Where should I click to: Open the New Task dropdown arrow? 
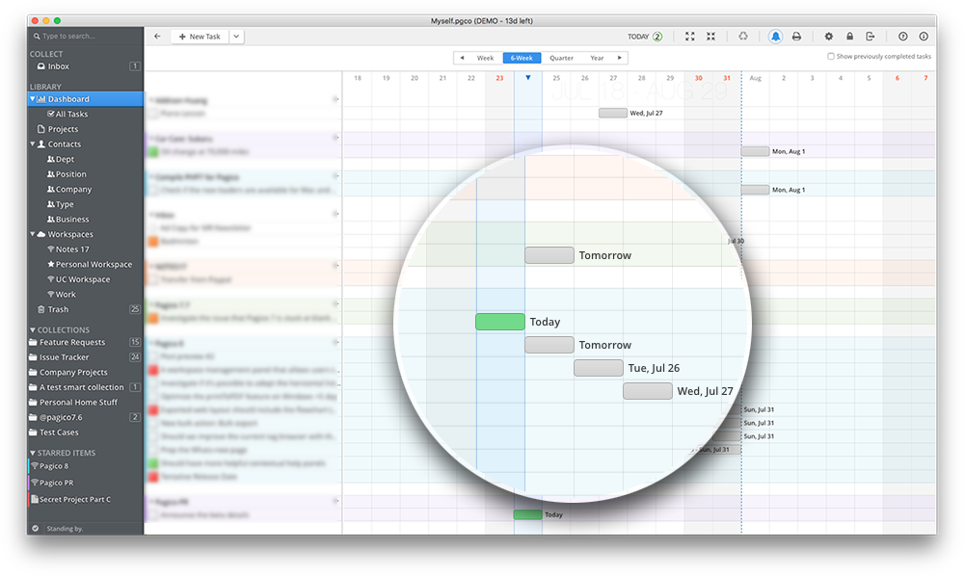click(236, 37)
